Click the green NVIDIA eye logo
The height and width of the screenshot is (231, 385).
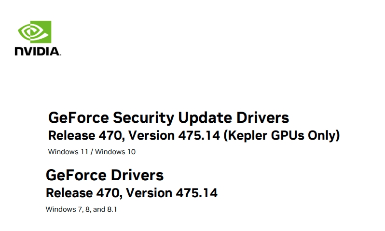[x=35, y=32]
